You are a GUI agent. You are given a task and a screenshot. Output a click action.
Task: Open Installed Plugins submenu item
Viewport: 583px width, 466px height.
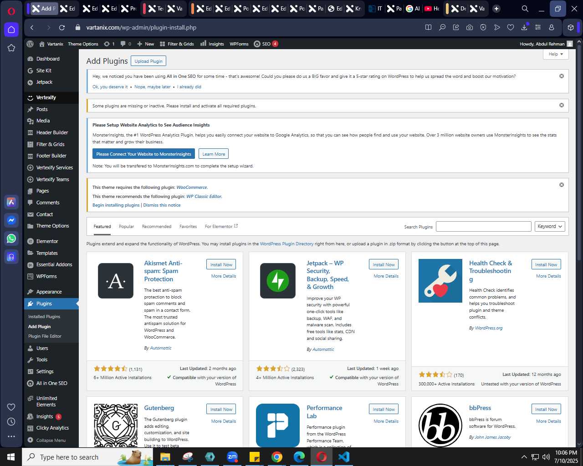pos(44,316)
